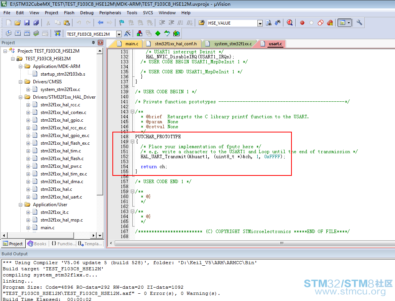395x301 pixels.
Task: Collapse the Drivers/STM32F1xx_HAL_Driver group
Action: (20, 97)
